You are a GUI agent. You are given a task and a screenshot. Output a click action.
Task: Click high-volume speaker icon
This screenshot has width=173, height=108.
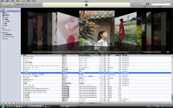click(x=26, y=5)
